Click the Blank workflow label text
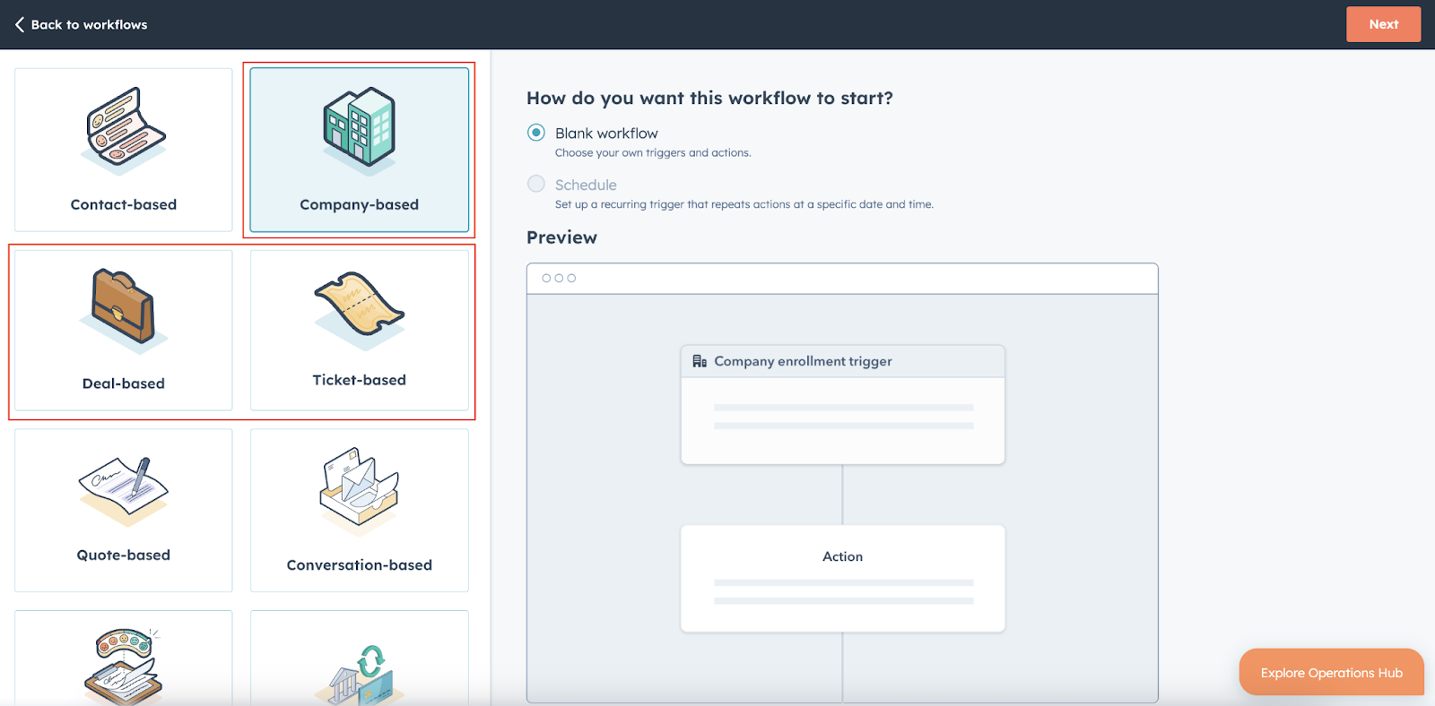 [x=606, y=133]
